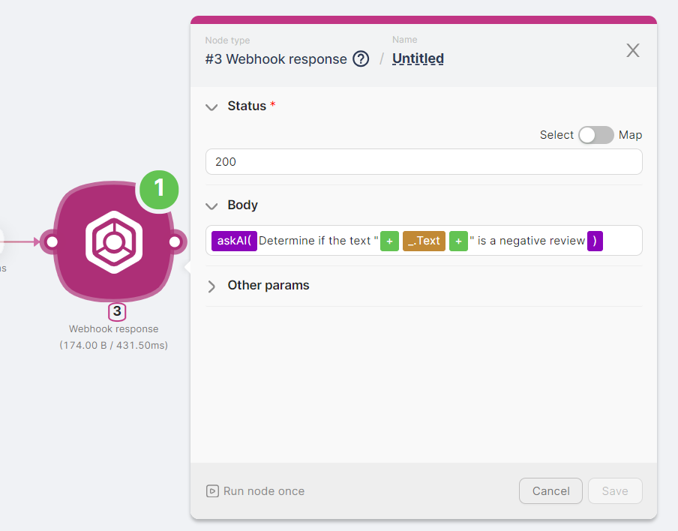
Task: Rename the node via the Untitled link
Action: click(418, 58)
